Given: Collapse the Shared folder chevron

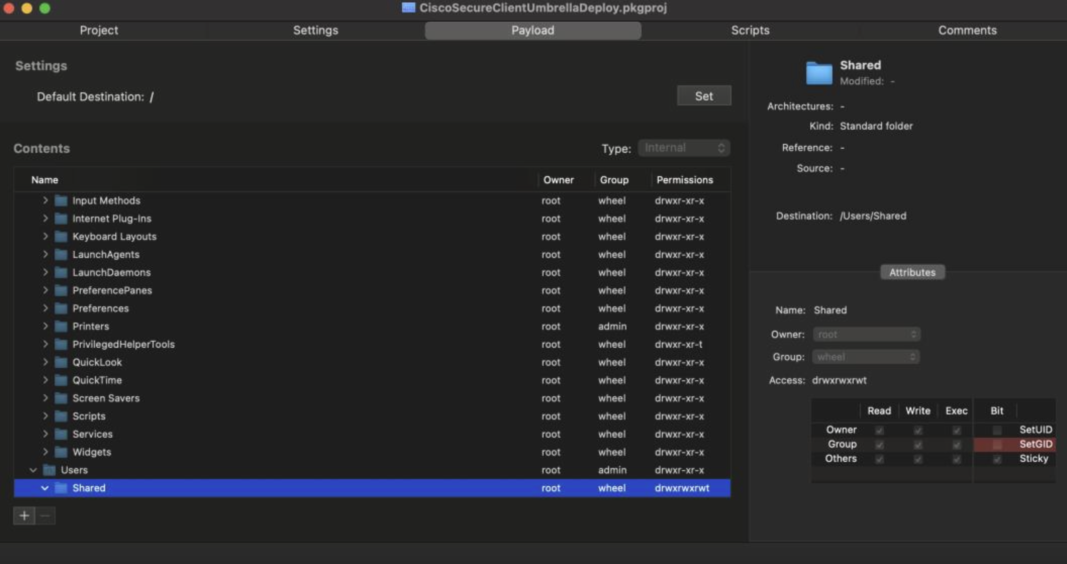Looking at the screenshot, I should click(45, 488).
